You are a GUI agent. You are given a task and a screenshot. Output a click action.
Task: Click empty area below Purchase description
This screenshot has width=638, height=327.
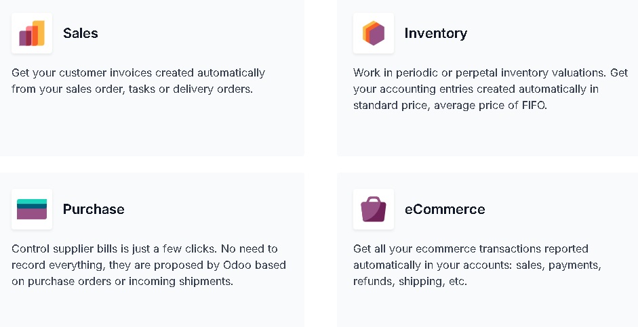coord(151,307)
